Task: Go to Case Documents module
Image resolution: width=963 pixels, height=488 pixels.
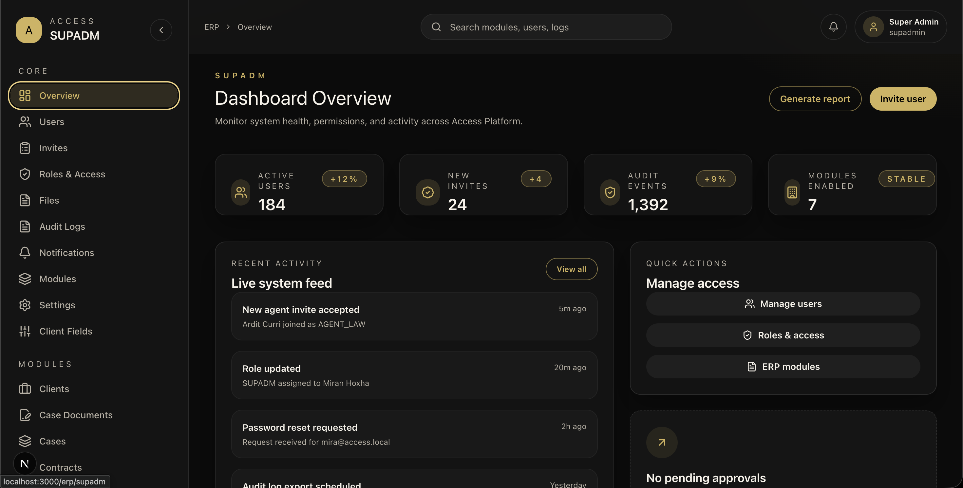Action: 94,415
